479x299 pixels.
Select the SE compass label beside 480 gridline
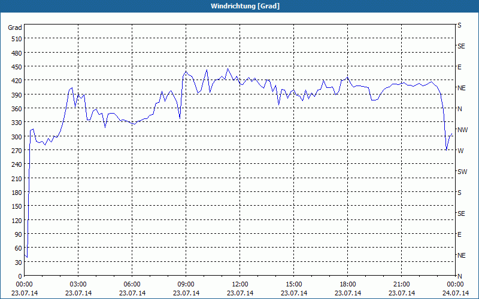[461, 46]
